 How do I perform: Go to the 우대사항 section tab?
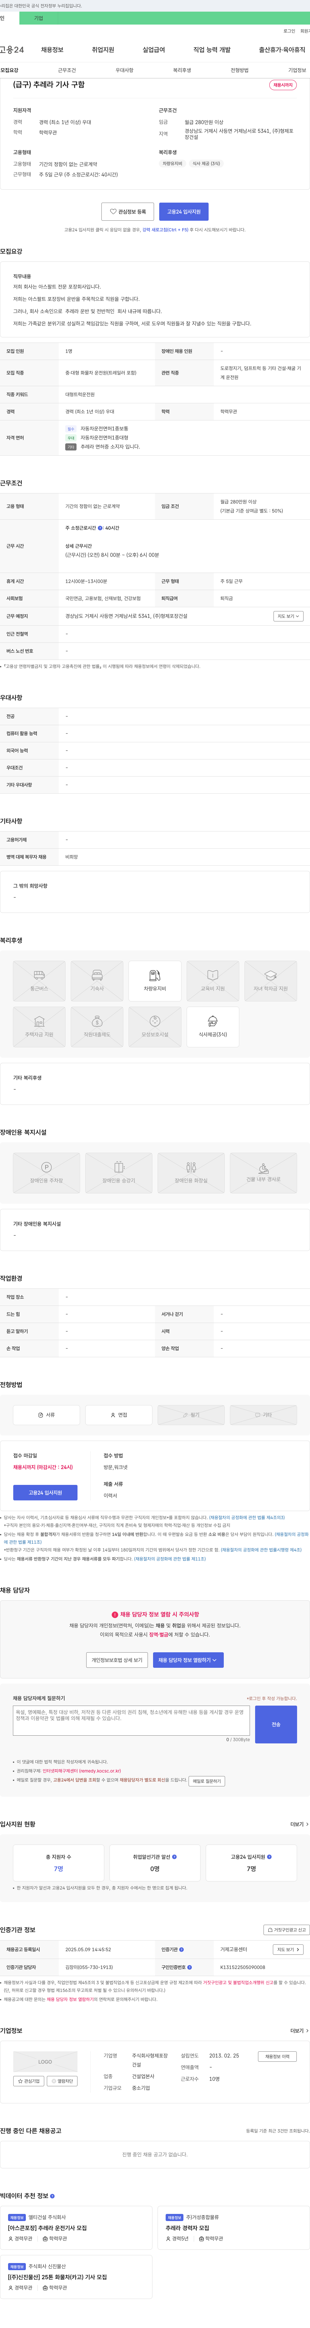(125, 70)
